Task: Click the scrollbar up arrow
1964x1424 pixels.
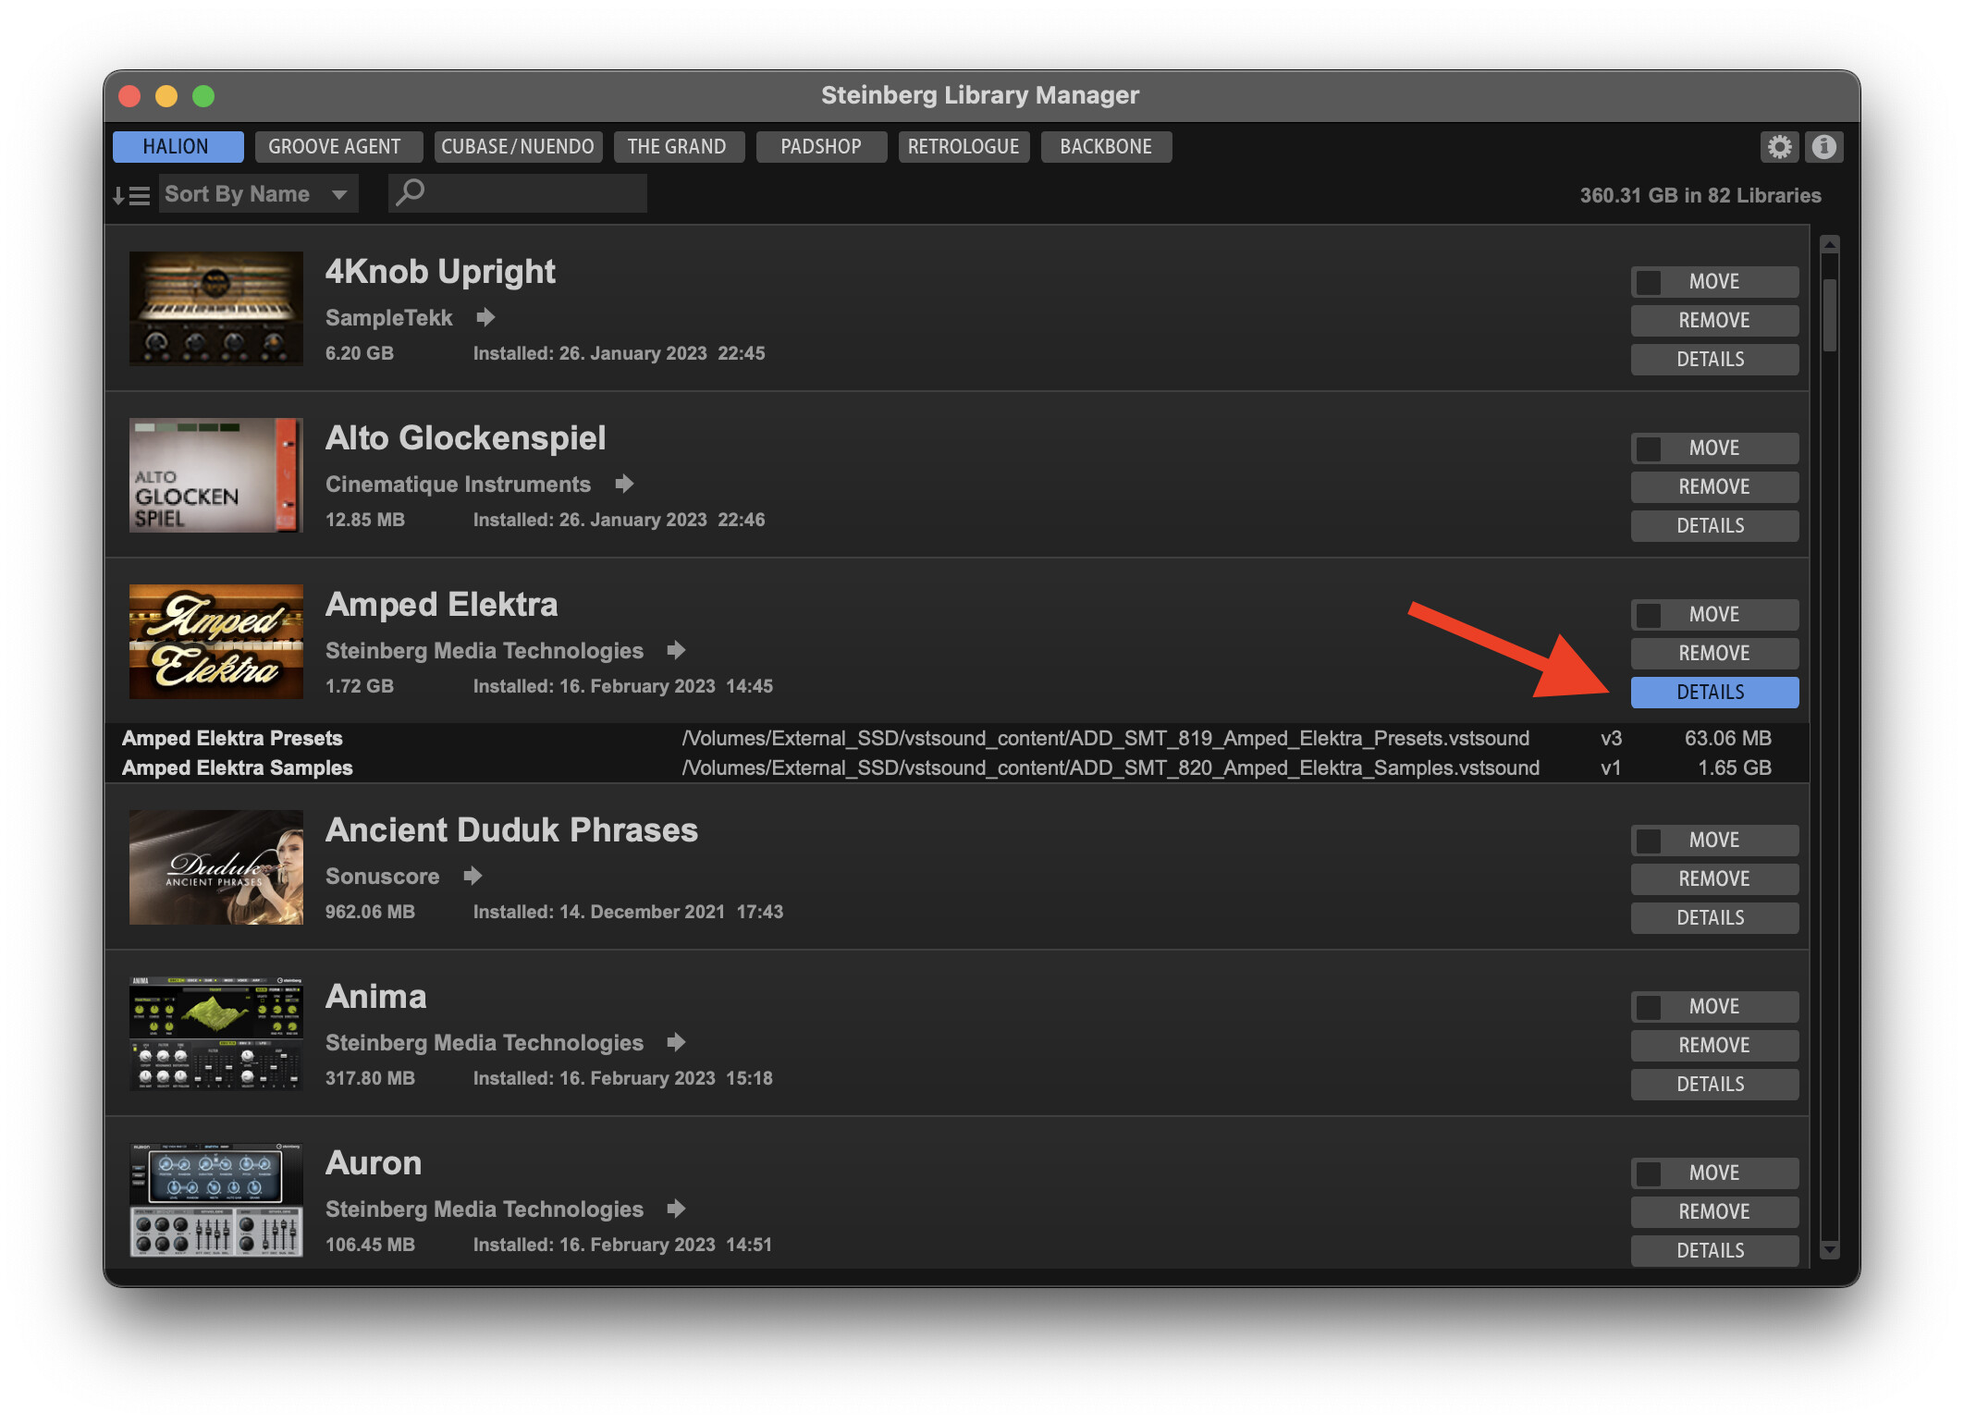Action: click(x=1829, y=245)
